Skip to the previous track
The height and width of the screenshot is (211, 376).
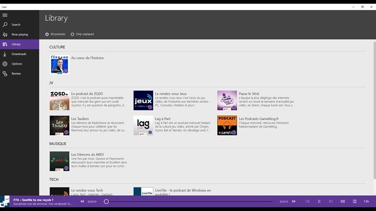pos(307,202)
